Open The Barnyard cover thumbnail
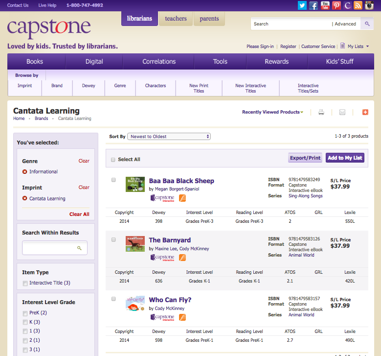Screen dimensions: 381x356 pyautogui.click(x=135, y=244)
